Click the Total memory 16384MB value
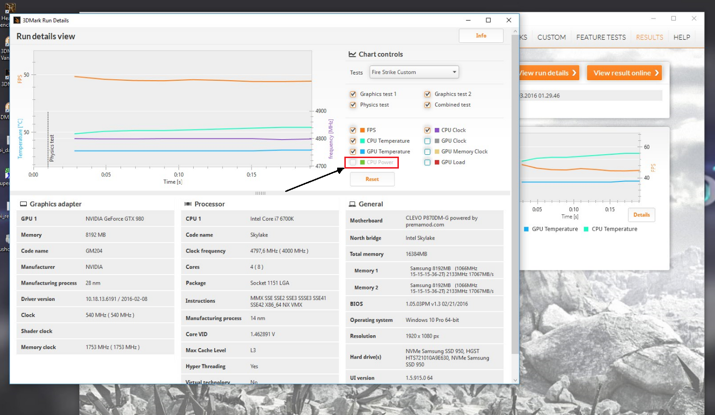 [417, 254]
